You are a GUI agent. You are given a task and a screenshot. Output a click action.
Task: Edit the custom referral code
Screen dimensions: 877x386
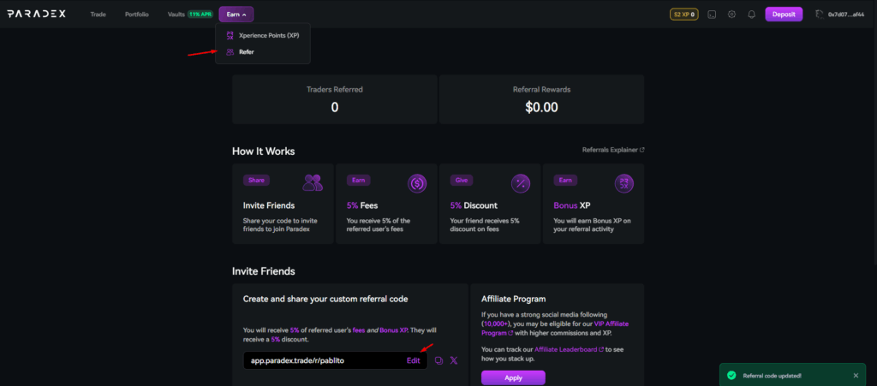point(414,360)
